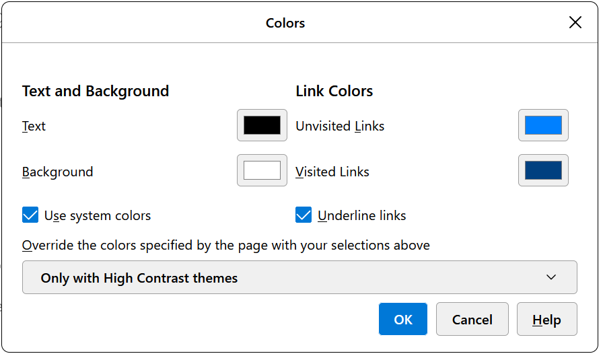This screenshot has height=358, width=603.
Task: Disable the Underline links checkbox
Action: click(x=304, y=215)
